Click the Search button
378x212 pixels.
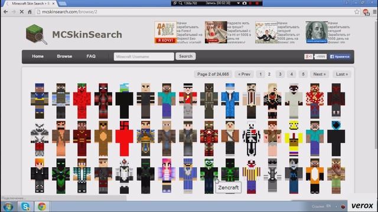coord(185,57)
